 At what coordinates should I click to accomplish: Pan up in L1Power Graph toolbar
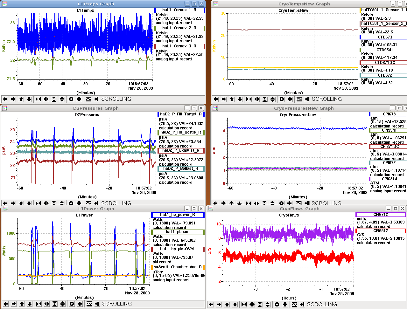pos(22,304)
